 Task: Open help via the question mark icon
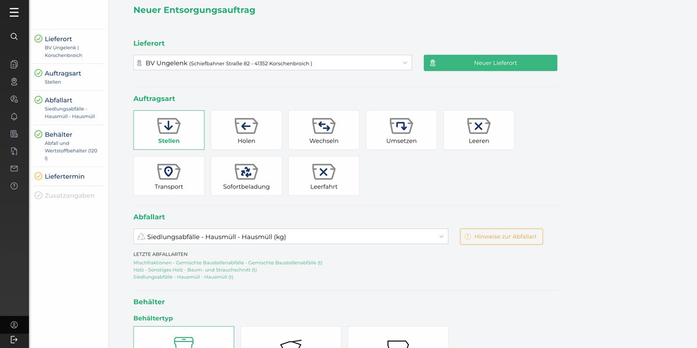point(14,186)
